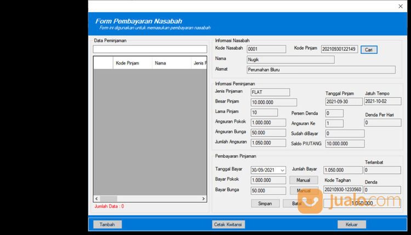411x235 pixels.
Task: Select the Jumlah Bayar amount field
Action: tap(343, 170)
